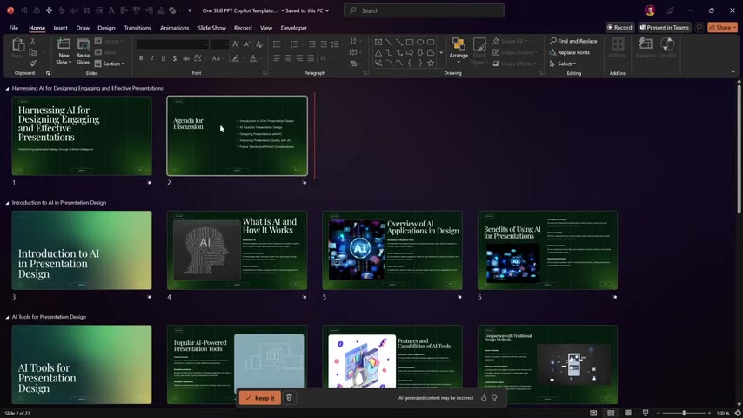Click Increase Font Size icon
Screen dimensions: 743x418
pos(236,44)
